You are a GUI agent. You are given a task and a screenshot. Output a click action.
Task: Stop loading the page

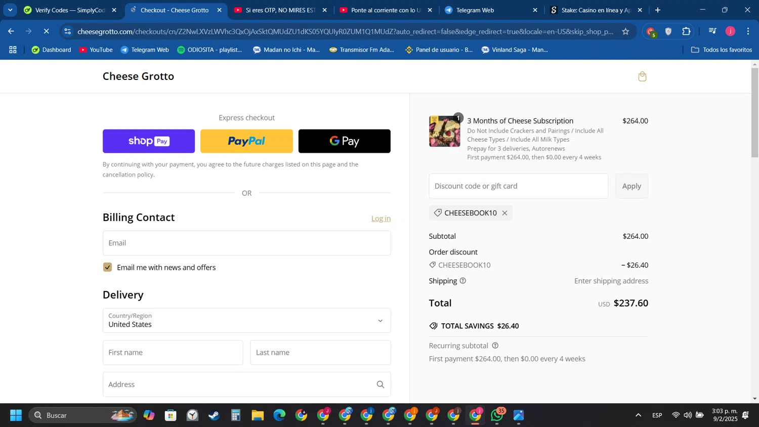point(46,31)
